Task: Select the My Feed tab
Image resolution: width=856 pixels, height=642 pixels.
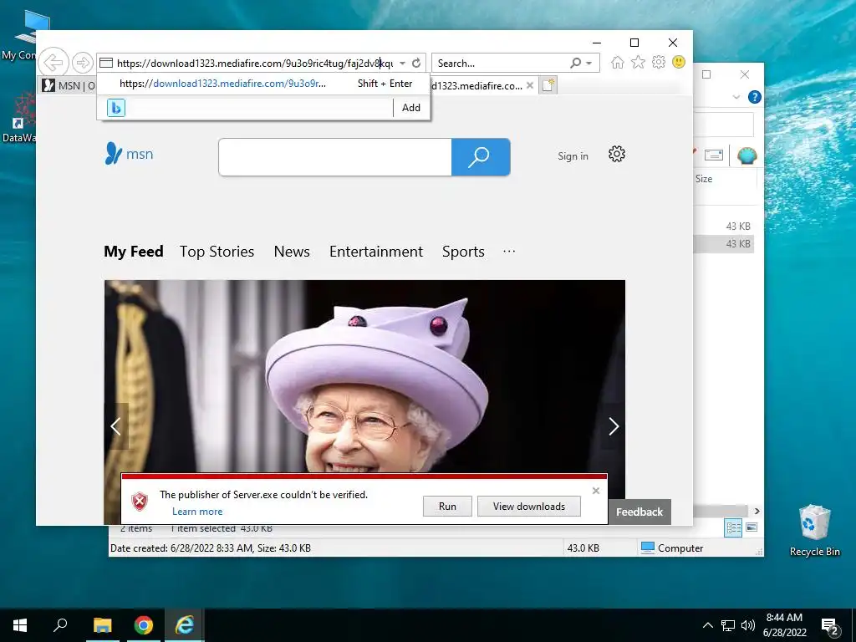Action: (134, 252)
